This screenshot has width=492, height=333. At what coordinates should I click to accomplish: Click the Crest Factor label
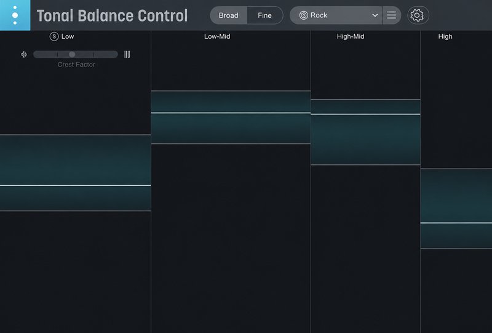76,65
